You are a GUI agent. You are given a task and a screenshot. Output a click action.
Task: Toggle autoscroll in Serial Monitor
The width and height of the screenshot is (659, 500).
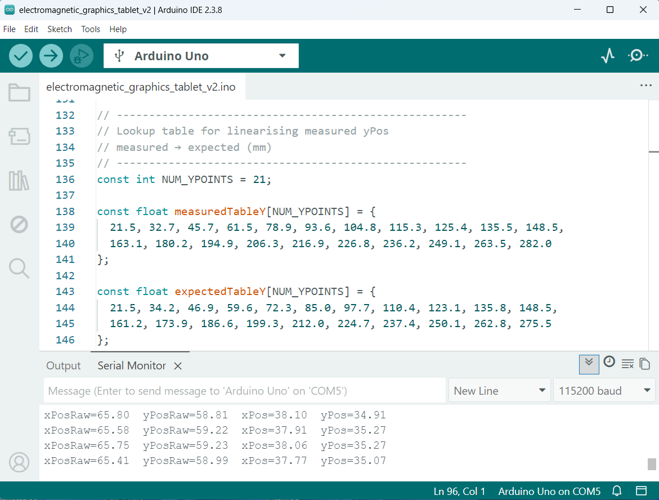589,364
